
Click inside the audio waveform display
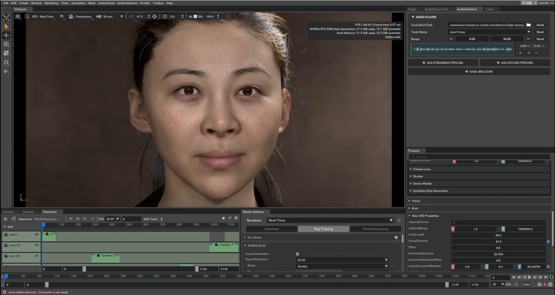pos(462,49)
